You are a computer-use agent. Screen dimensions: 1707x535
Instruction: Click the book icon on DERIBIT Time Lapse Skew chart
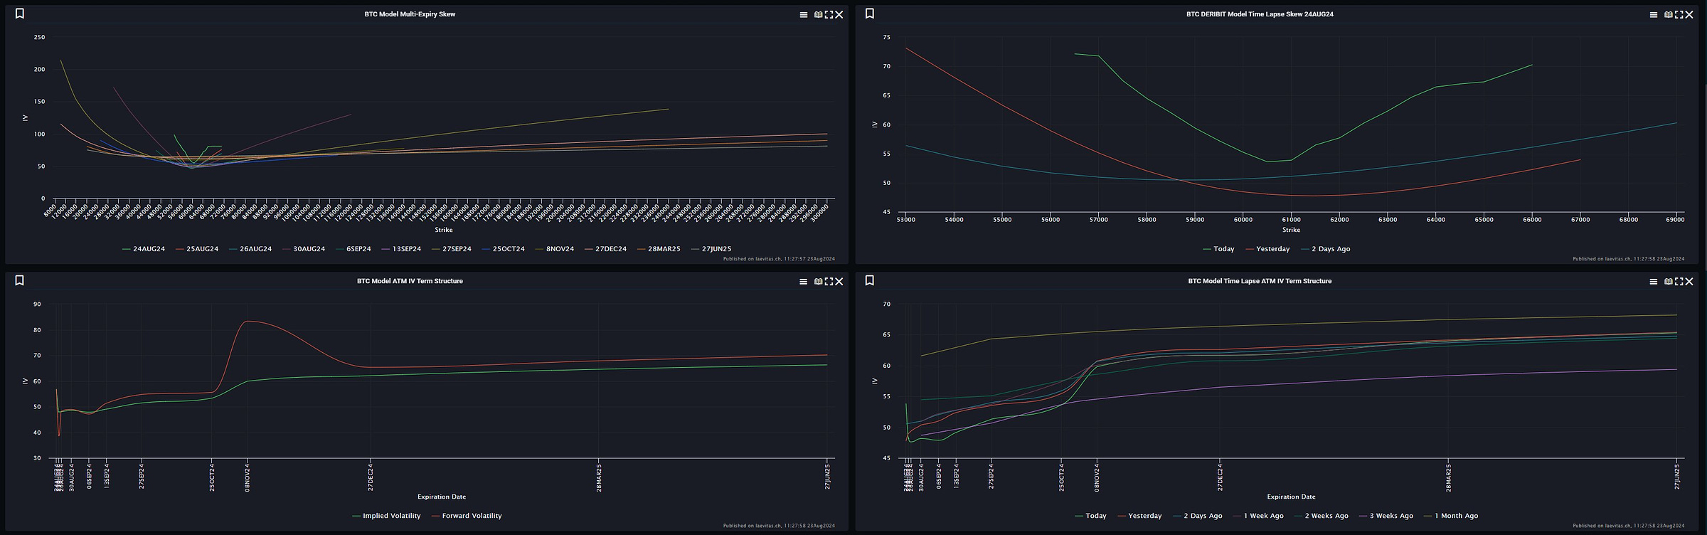point(1669,15)
